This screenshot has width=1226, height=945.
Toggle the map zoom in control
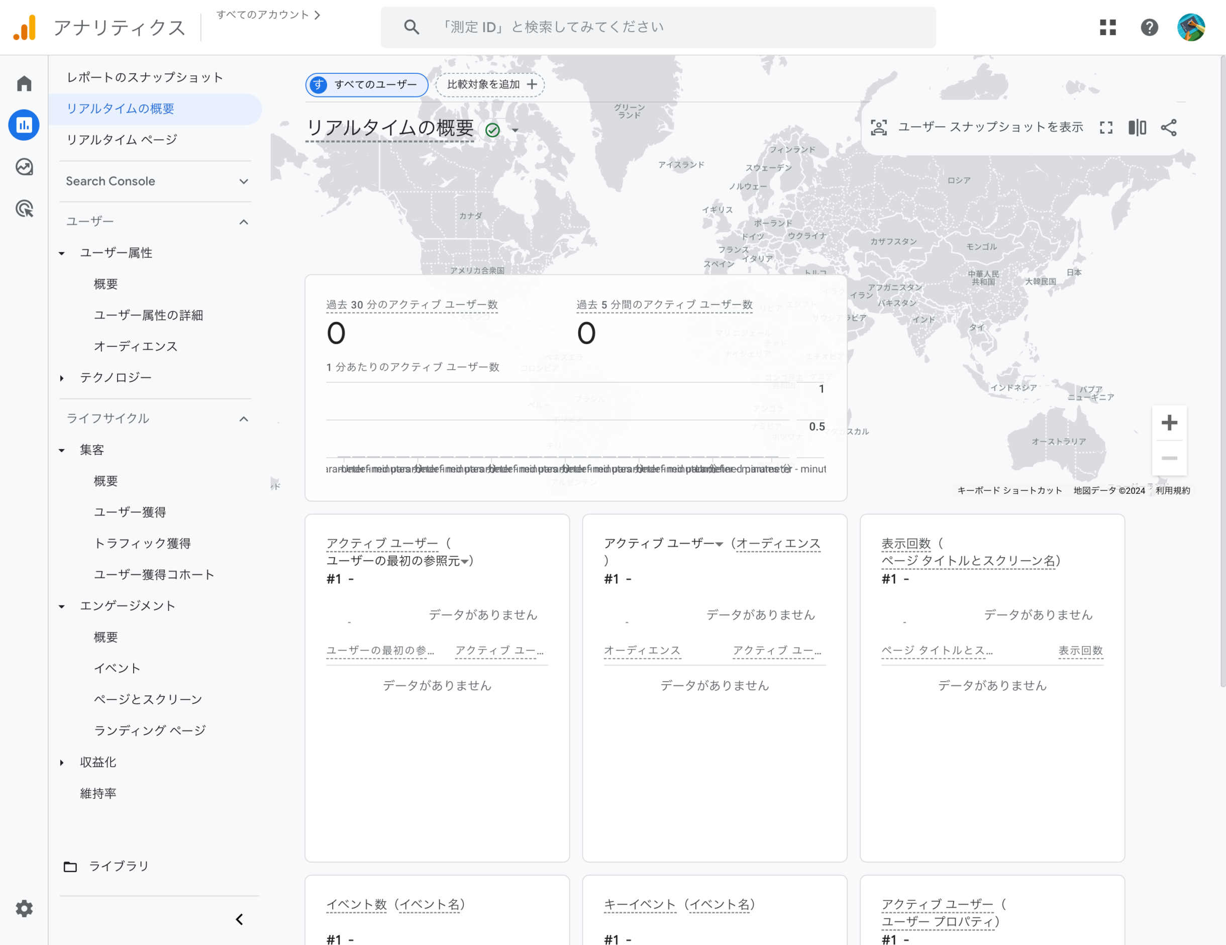tap(1169, 423)
